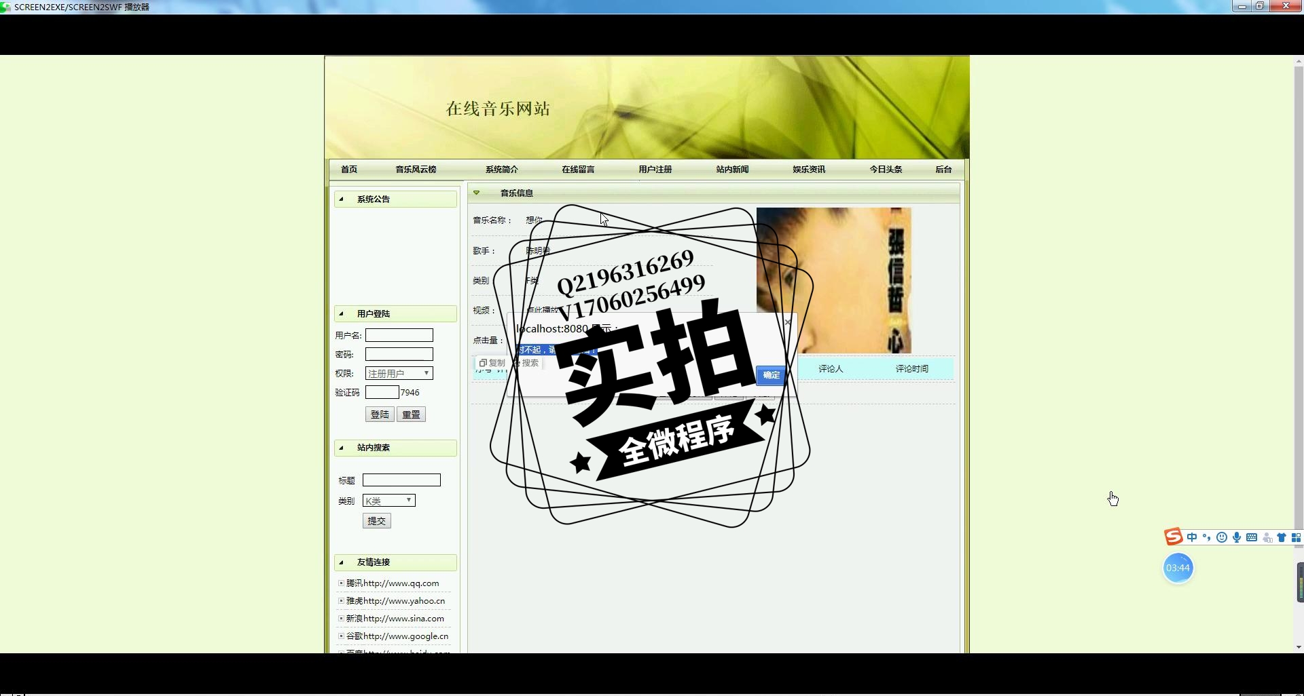The width and height of the screenshot is (1304, 696).
Task: Collapse the 友情连接 panel arrow
Action: click(341, 562)
